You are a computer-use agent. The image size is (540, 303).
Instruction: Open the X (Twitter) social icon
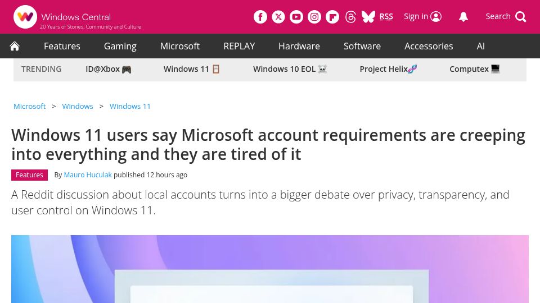click(x=278, y=17)
